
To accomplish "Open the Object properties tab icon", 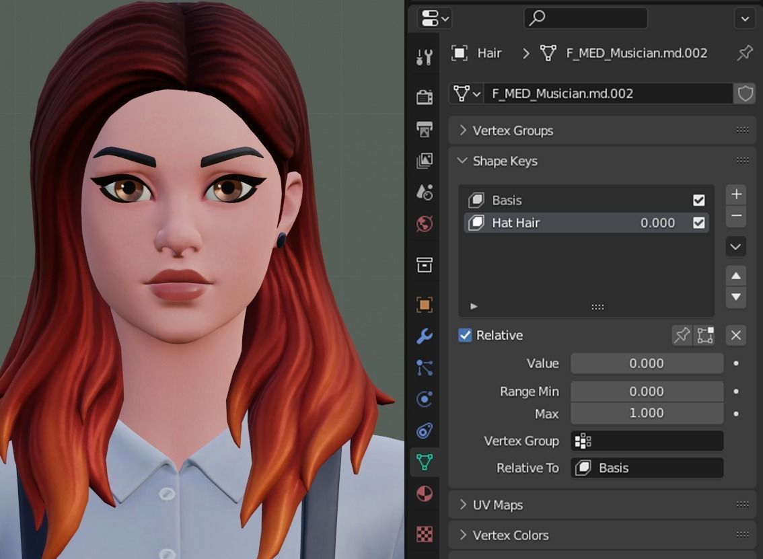I will click(x=425, y=305).
